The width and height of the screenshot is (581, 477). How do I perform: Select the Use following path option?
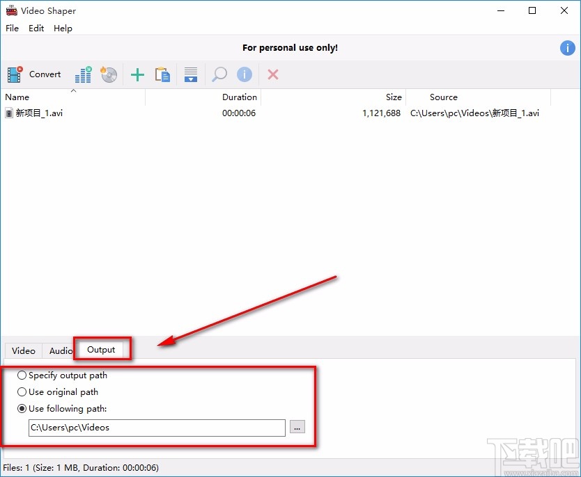pos(62,409)
